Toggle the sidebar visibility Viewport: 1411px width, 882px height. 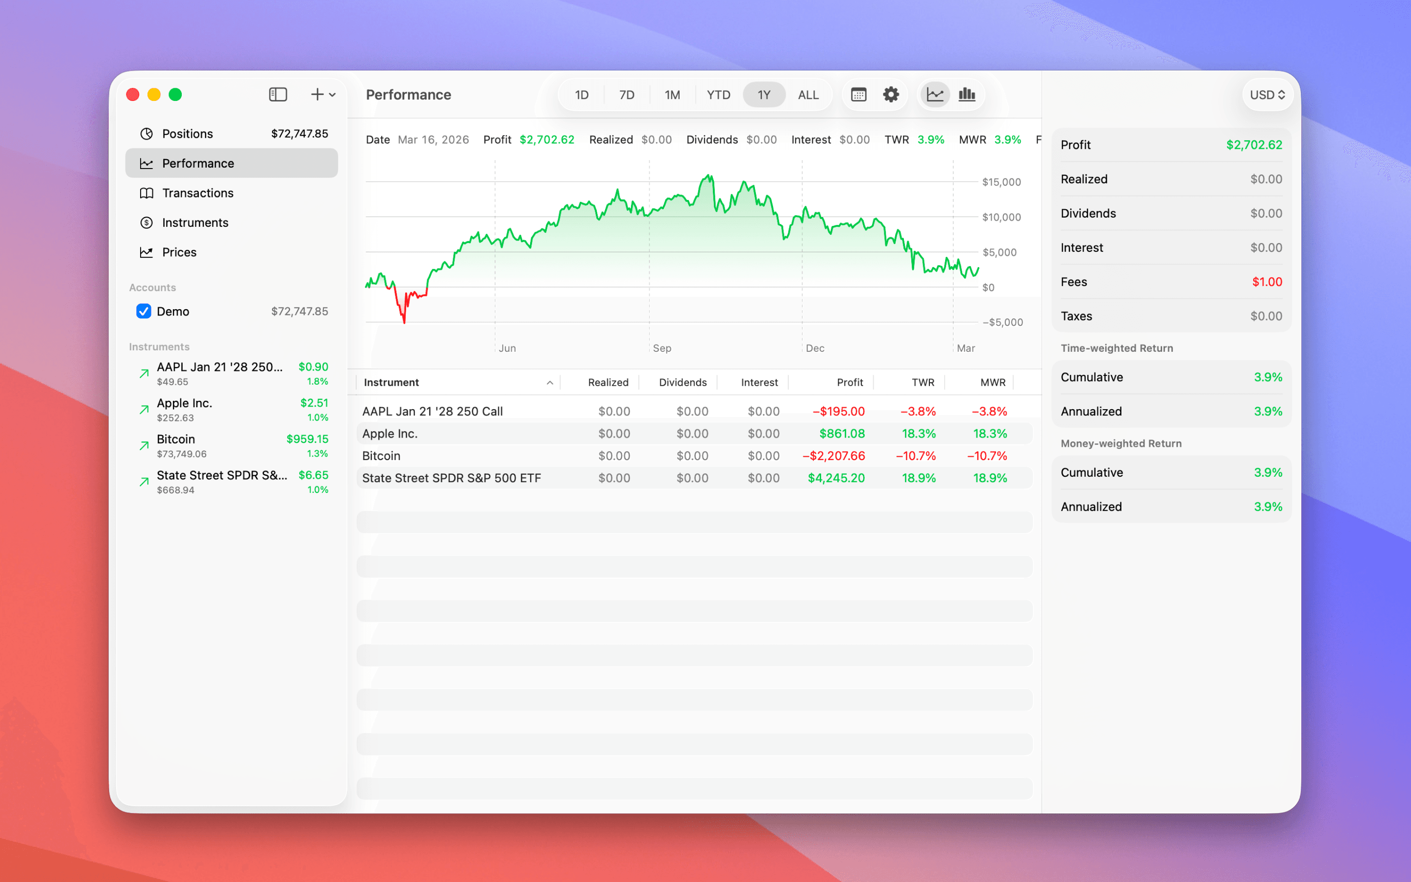pyautogui.click(x=278, y=94)
